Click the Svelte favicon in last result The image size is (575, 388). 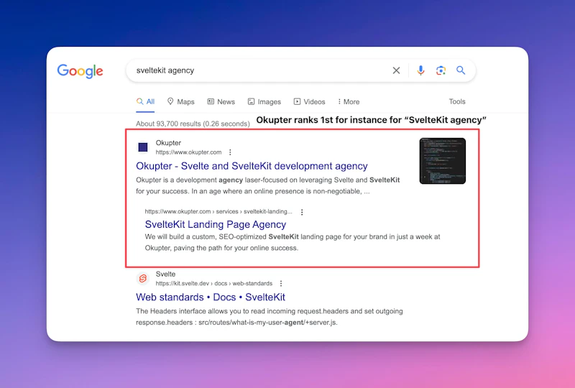(143, 279)
